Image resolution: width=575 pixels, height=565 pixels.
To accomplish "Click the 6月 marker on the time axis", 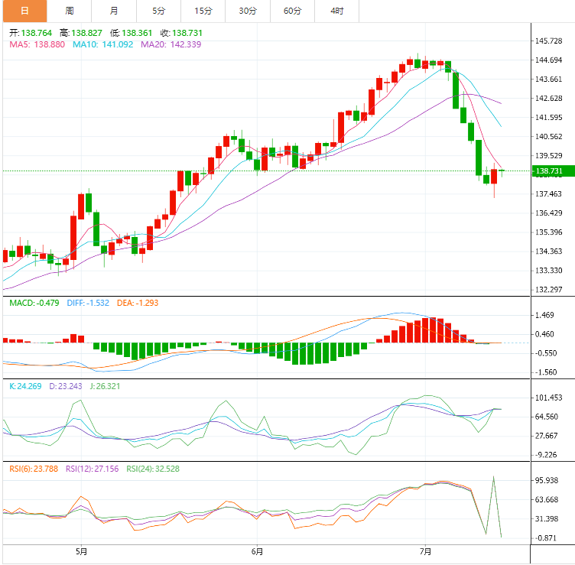I will [257, 551].
